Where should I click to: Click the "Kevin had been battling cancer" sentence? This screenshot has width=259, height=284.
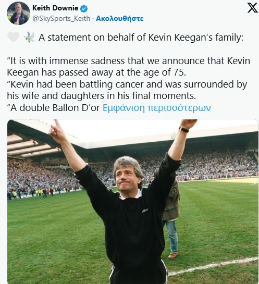[x=127, y=90]
